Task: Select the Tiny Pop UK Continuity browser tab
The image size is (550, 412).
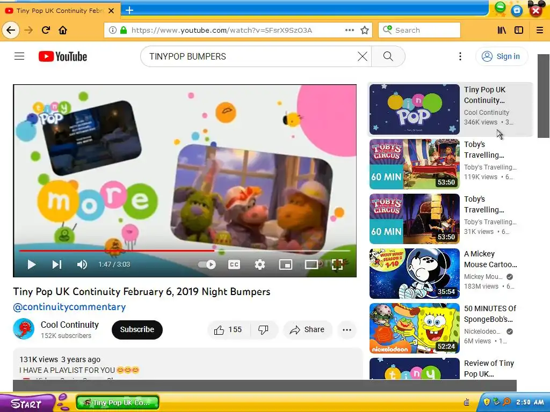Action: 60,11
